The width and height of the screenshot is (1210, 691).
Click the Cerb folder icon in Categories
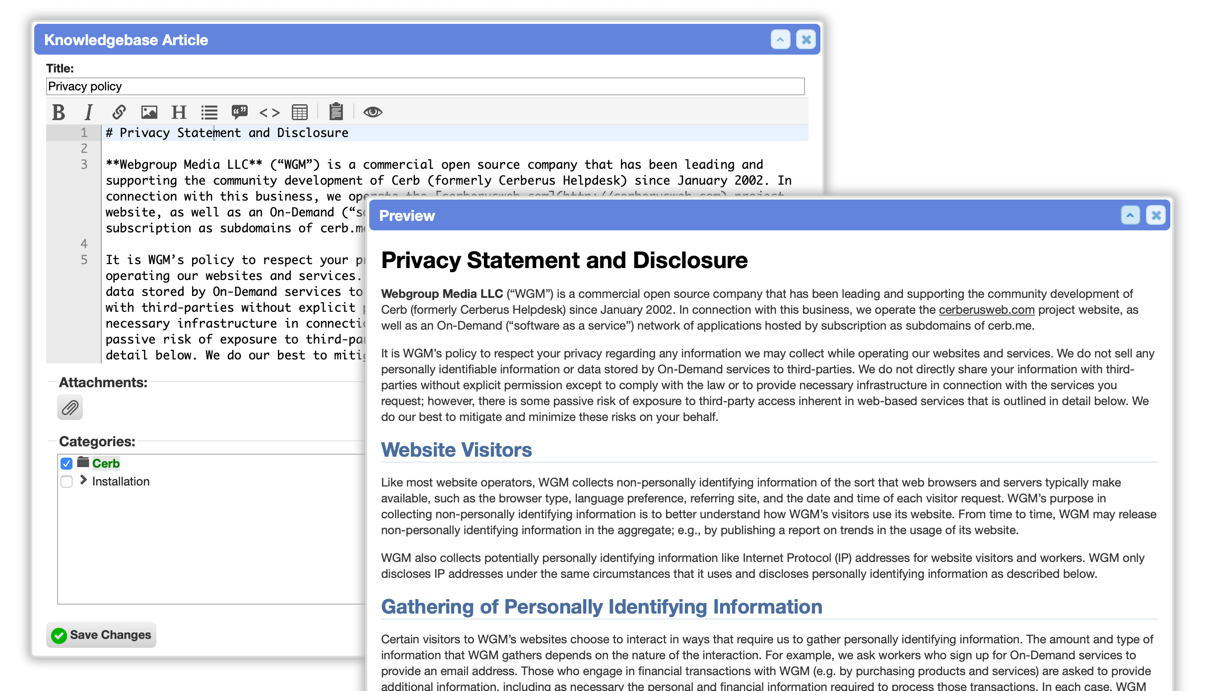pos(83,463)
